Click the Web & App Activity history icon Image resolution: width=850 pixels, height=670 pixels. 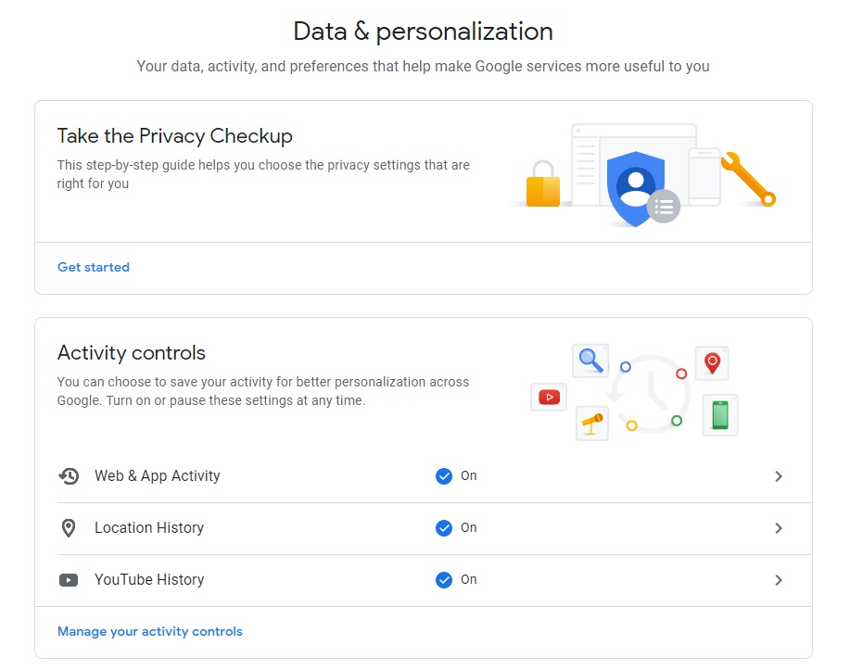click(x=69, y=476)
